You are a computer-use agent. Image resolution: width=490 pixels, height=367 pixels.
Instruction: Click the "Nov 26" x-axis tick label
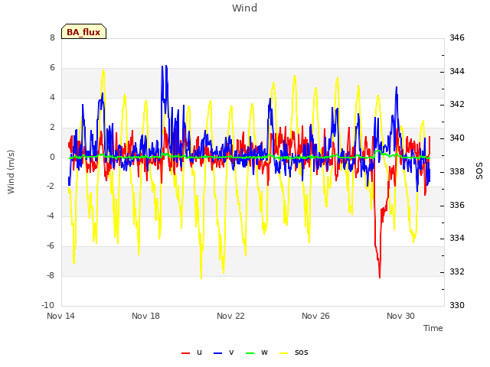315,316
